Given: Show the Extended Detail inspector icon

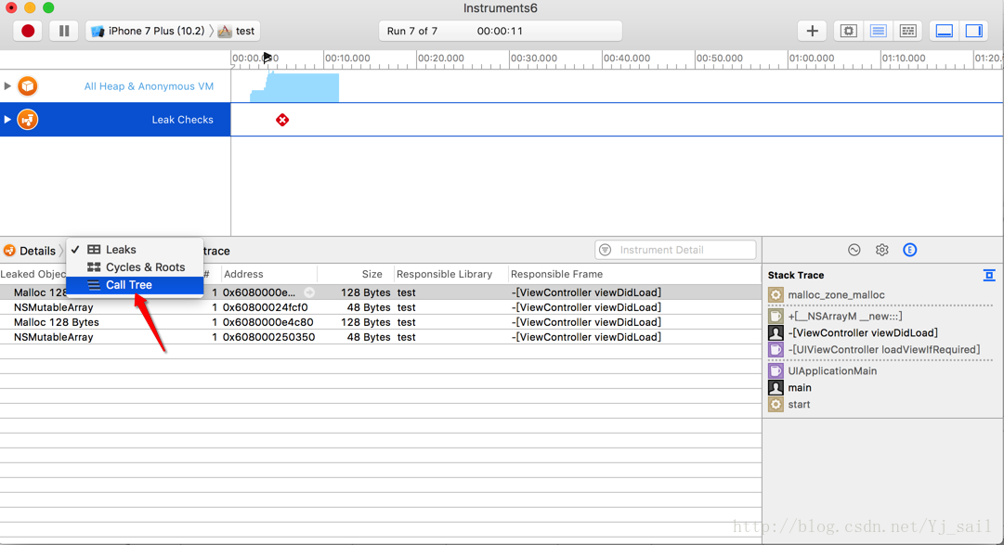Looking at the screenshot, I should tap(910, 250).
